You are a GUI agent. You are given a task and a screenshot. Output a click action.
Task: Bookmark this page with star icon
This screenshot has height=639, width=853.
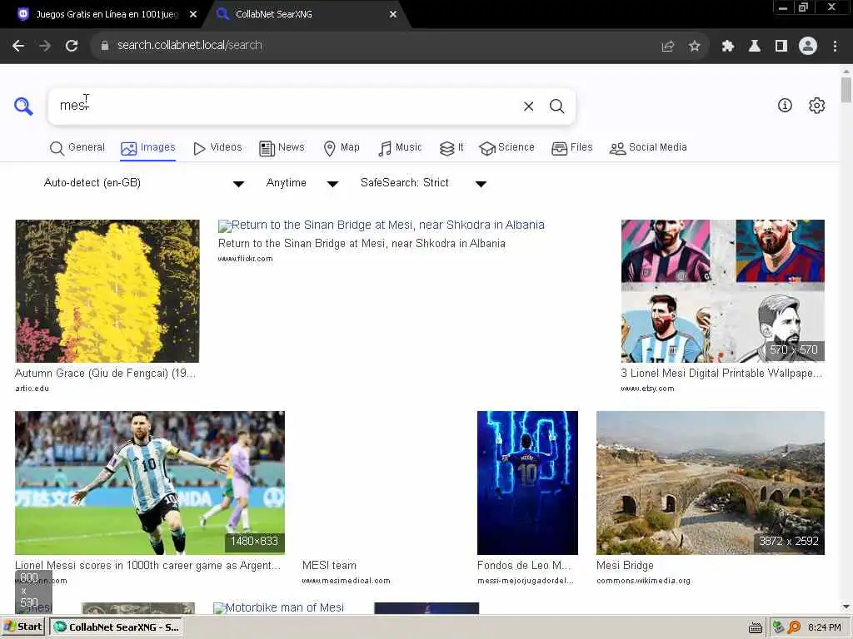coord(694,47)
